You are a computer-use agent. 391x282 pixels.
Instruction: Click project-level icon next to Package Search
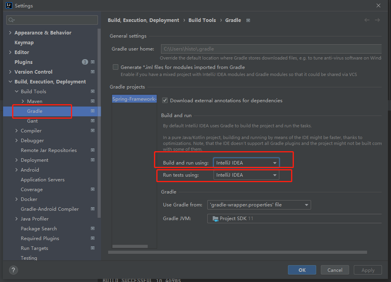pyautogui.click(x=93, y=228)
